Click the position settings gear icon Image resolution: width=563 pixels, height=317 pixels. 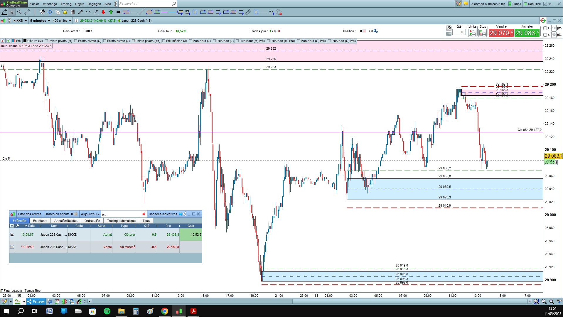(375, 31)
